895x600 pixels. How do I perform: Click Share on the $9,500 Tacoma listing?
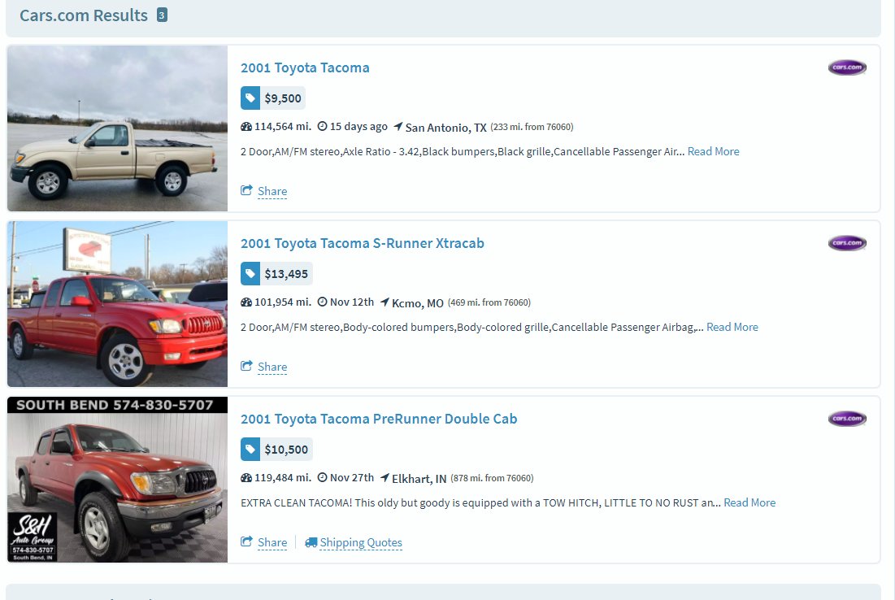click(272, 191)
